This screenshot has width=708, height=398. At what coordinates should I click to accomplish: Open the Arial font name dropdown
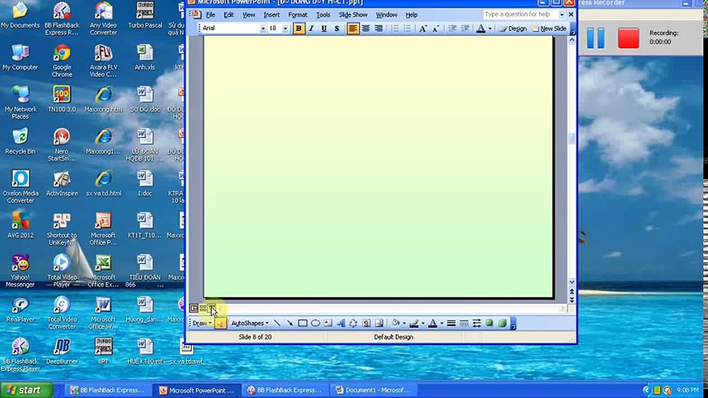click(263, 29)
